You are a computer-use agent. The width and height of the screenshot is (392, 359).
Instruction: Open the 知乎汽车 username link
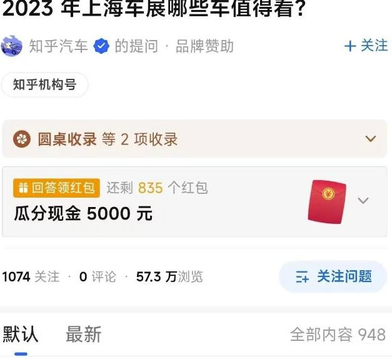coord(58,46)
